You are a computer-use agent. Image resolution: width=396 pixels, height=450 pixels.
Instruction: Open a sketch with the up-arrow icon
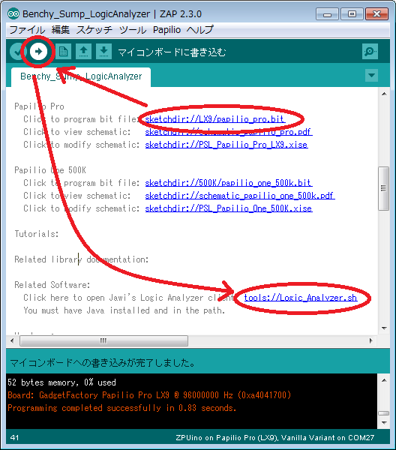pyautogui.click(x=83, y=52)
